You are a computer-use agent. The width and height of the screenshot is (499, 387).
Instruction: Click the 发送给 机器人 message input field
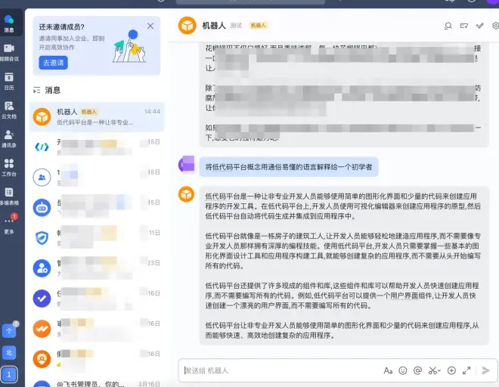pyautogui.click(x=280, y=370)
